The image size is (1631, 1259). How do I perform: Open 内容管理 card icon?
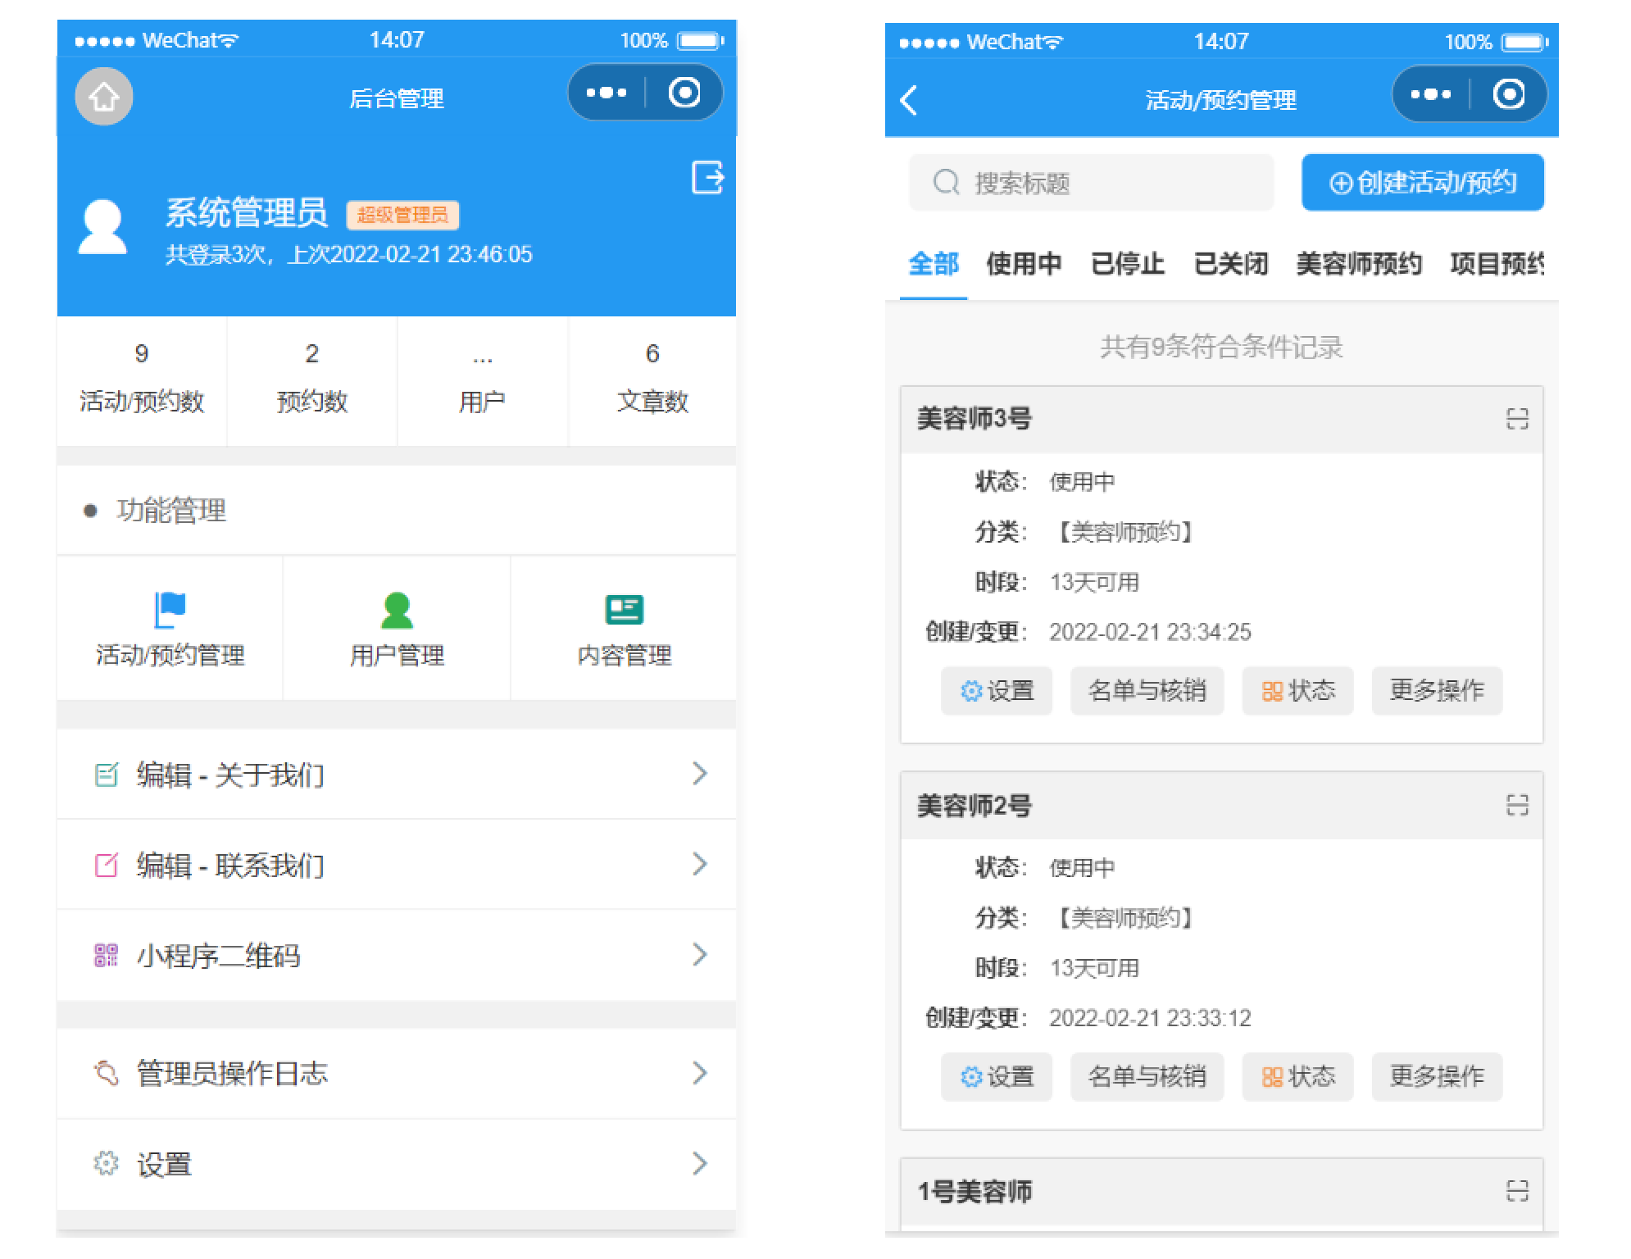[624, 610]
